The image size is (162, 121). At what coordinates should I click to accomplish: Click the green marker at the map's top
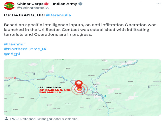pyautogui.click(x=63, y=59)
